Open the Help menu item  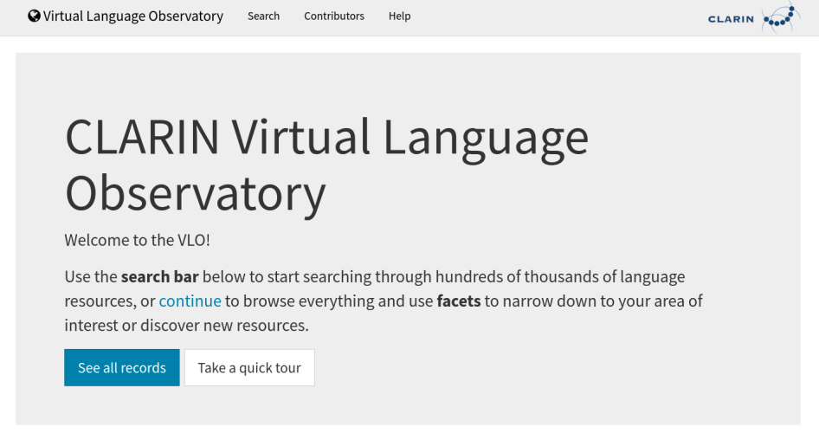(399, 16)
